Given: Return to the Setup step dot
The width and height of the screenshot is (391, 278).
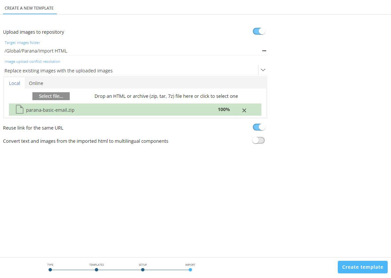Looking at the screenshot, I should click(143, 270).
